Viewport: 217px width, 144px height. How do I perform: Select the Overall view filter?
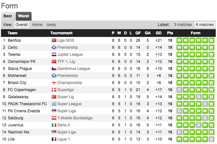(x=22, y=25)
